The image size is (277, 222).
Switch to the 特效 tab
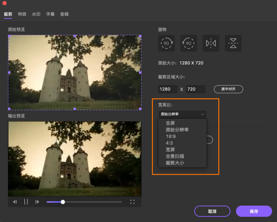pyautogui.click(x=22, y=14)
